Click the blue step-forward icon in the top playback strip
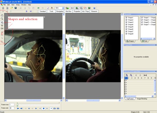Screen dimensions: 157x113 (27, 11)
